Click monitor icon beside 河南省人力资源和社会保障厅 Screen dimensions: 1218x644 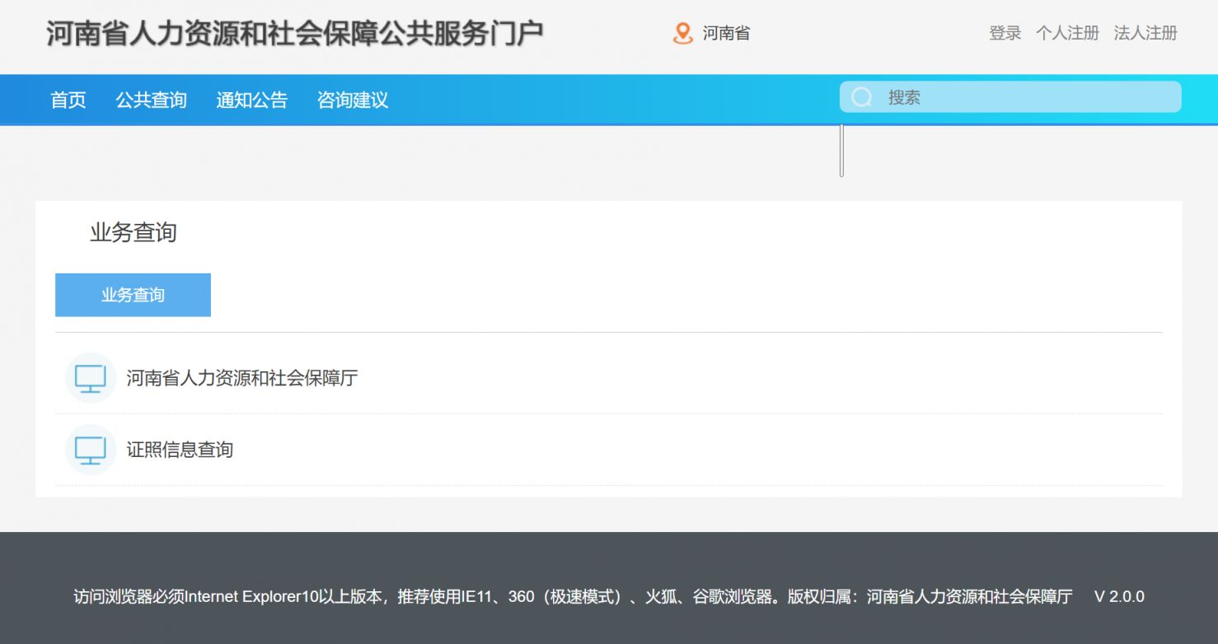click(x=91, y=378)
